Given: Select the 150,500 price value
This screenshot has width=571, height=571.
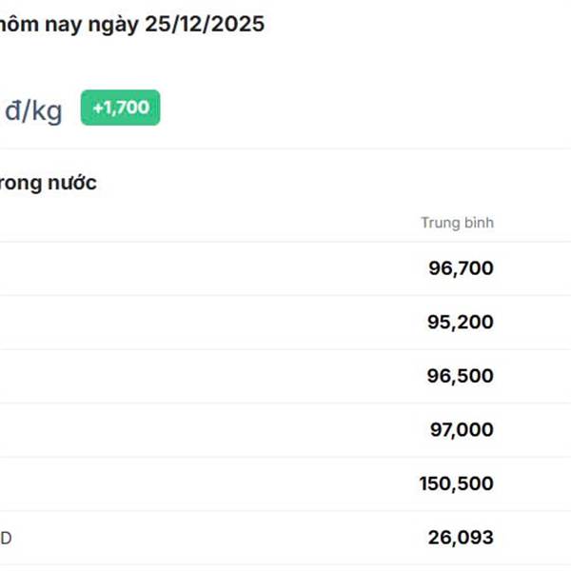Looking at the screenshot, I should click(456, 483).
